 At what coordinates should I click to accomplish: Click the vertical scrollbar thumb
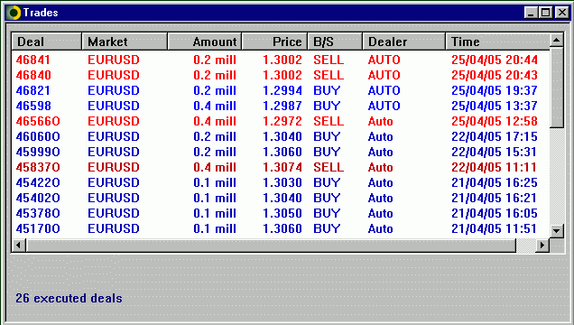coord(557,87)
